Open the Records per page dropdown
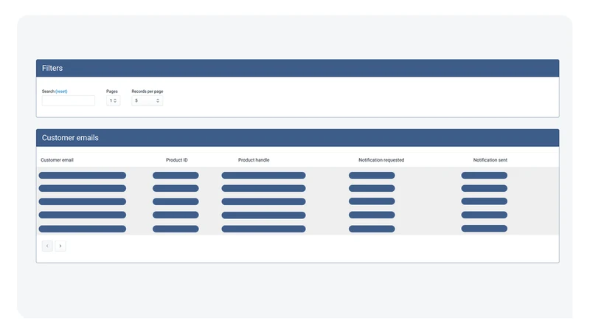The height and width of the screenshot is (332, 590). coord(147,100)
